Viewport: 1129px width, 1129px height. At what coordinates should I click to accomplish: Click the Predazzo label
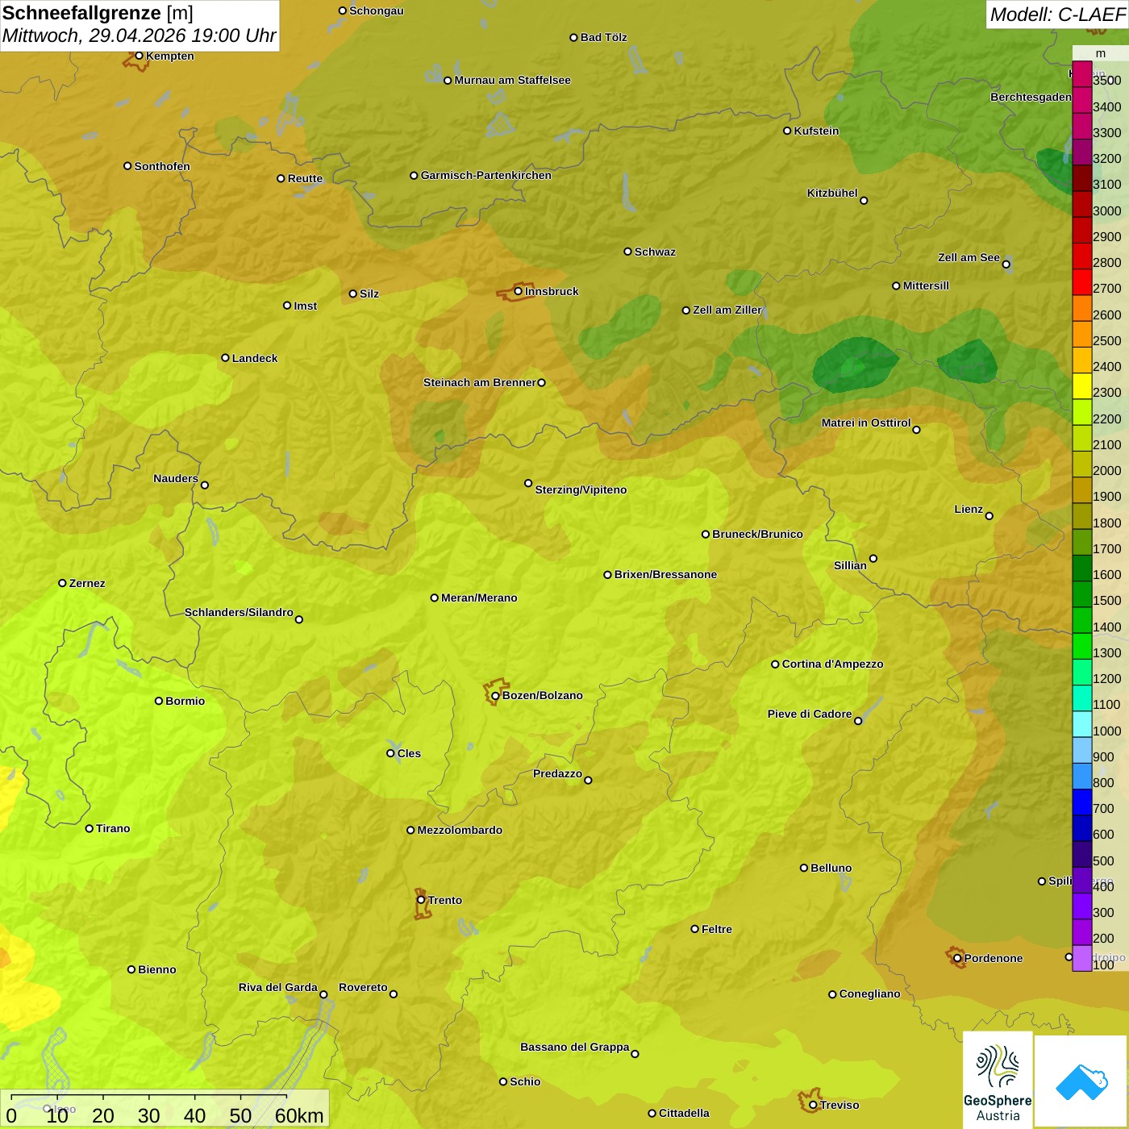pos(557,773)
